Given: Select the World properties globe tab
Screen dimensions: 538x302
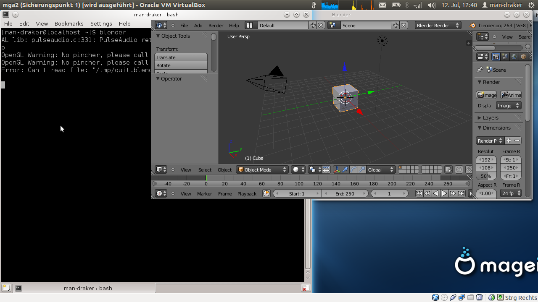Looking at the screenshot, I should 514,57.
